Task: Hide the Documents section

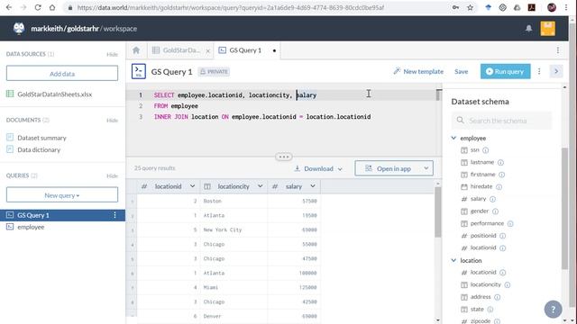Action: pos(112,121)
